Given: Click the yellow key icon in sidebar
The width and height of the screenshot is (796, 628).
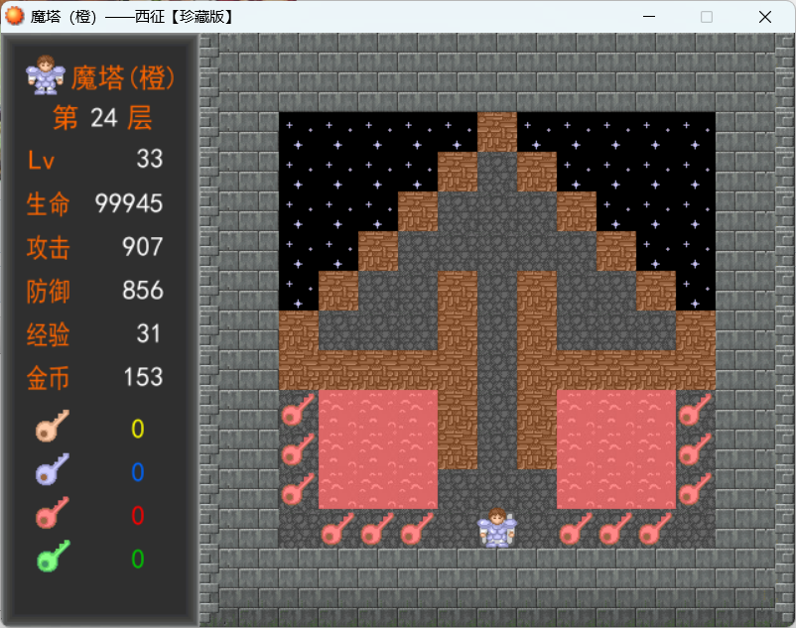Looking at the screenshot, I should coord(53,426).
